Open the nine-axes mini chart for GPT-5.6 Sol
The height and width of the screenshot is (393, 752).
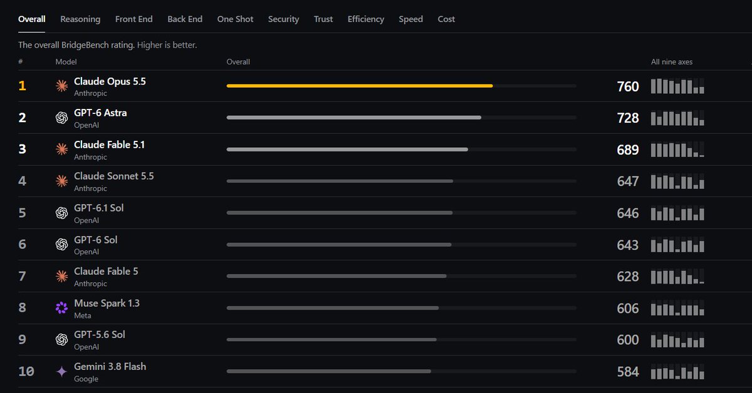click(677, 340)
